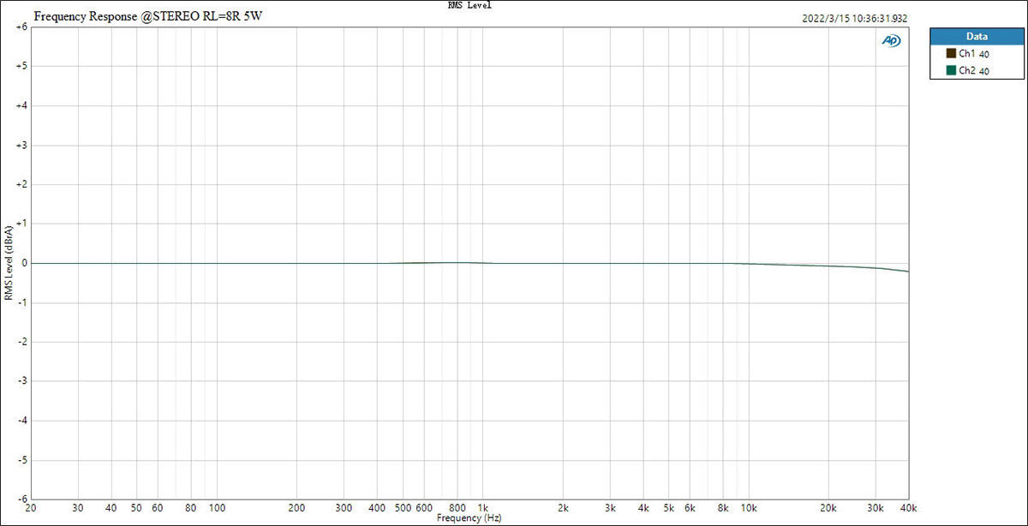Click the timestamp '2022/3/15 10:36:31.932'
Screen dimensions: 1028x526
click(856, 19)
